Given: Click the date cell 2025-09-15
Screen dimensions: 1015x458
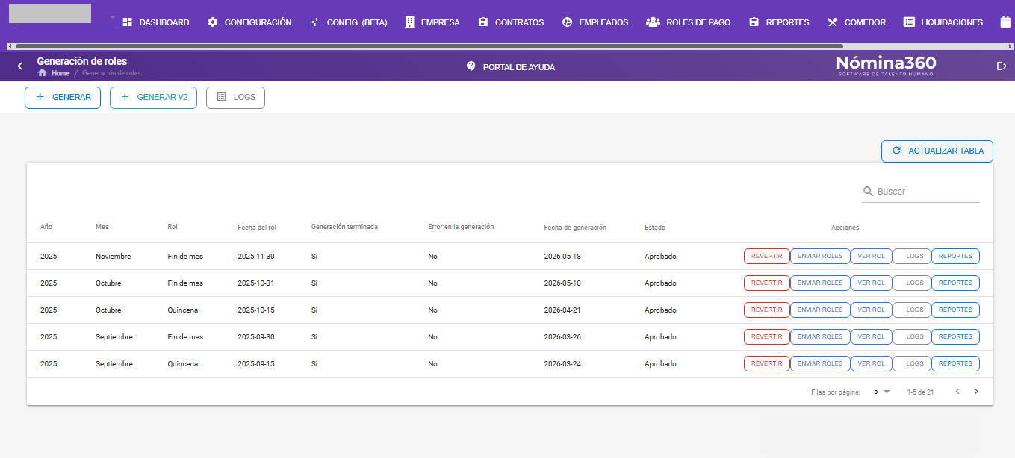Looking at the screenshot, I should 256,363.
